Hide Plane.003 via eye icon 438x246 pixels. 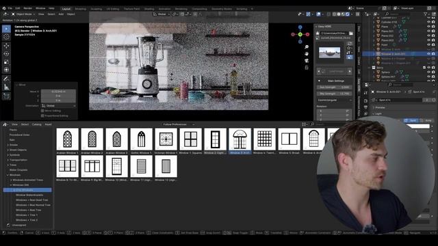428,40
